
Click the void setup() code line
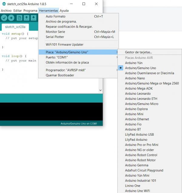tap(15, 34)
